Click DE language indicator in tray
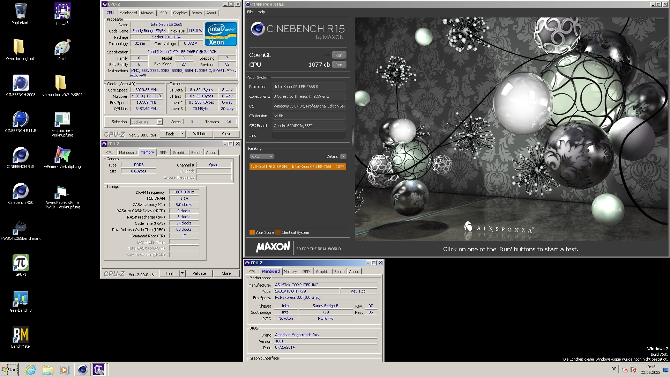The width and height of the screenshot is (670, 377). 614,369
